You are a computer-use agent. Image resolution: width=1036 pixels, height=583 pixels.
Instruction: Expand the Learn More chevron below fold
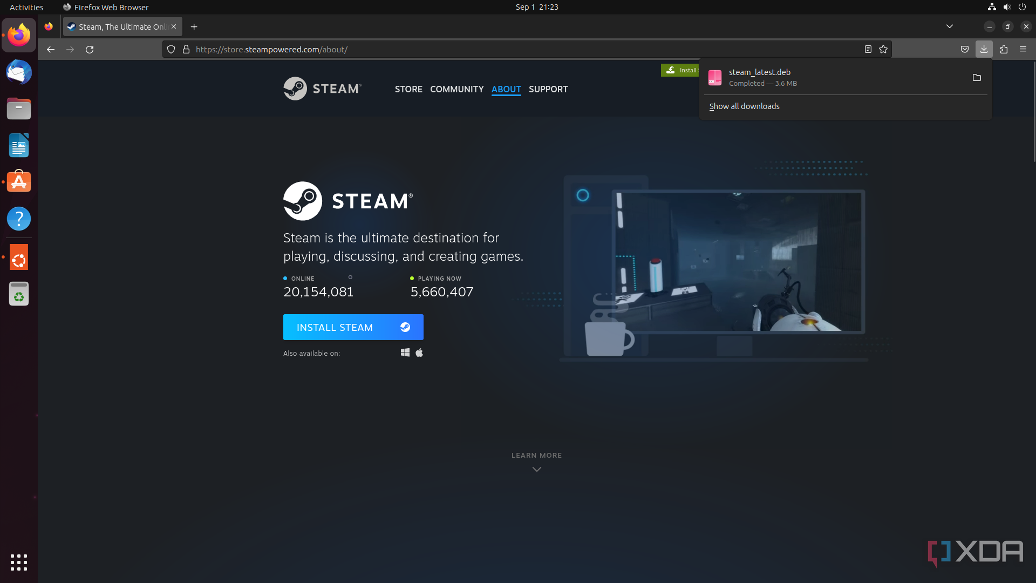536,469
